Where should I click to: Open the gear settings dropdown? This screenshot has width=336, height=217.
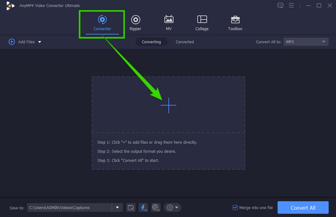pyautogui.click(x=172, y=207)
